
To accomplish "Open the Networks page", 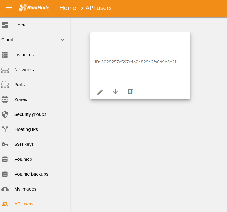I will tap(24, 70).
